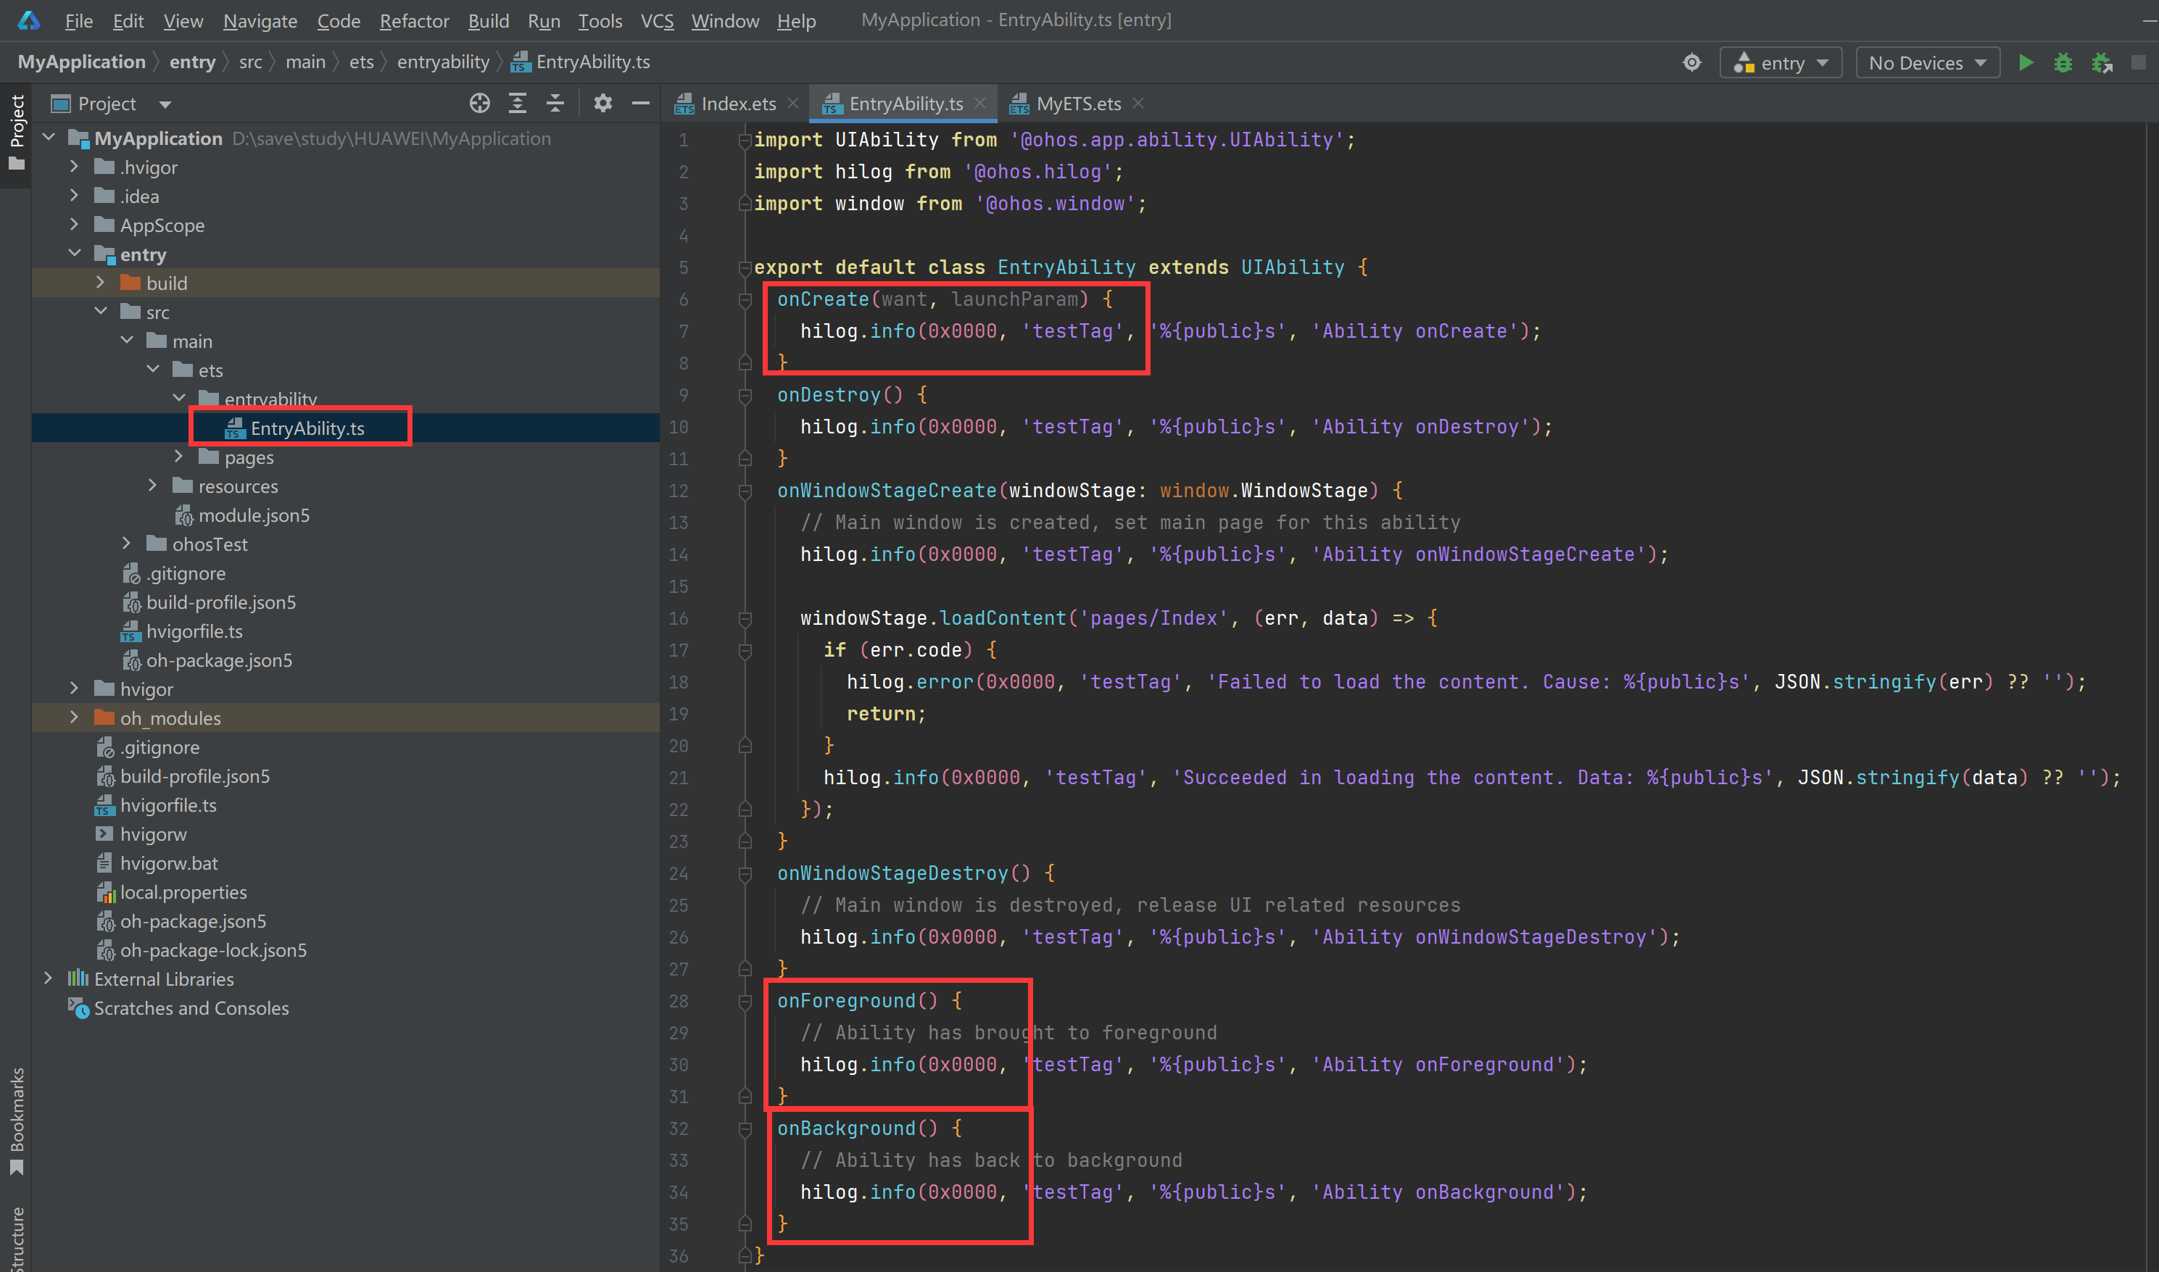Click entryability in the breadcrumb path
2159x1272 pixels.
(442, 62)
